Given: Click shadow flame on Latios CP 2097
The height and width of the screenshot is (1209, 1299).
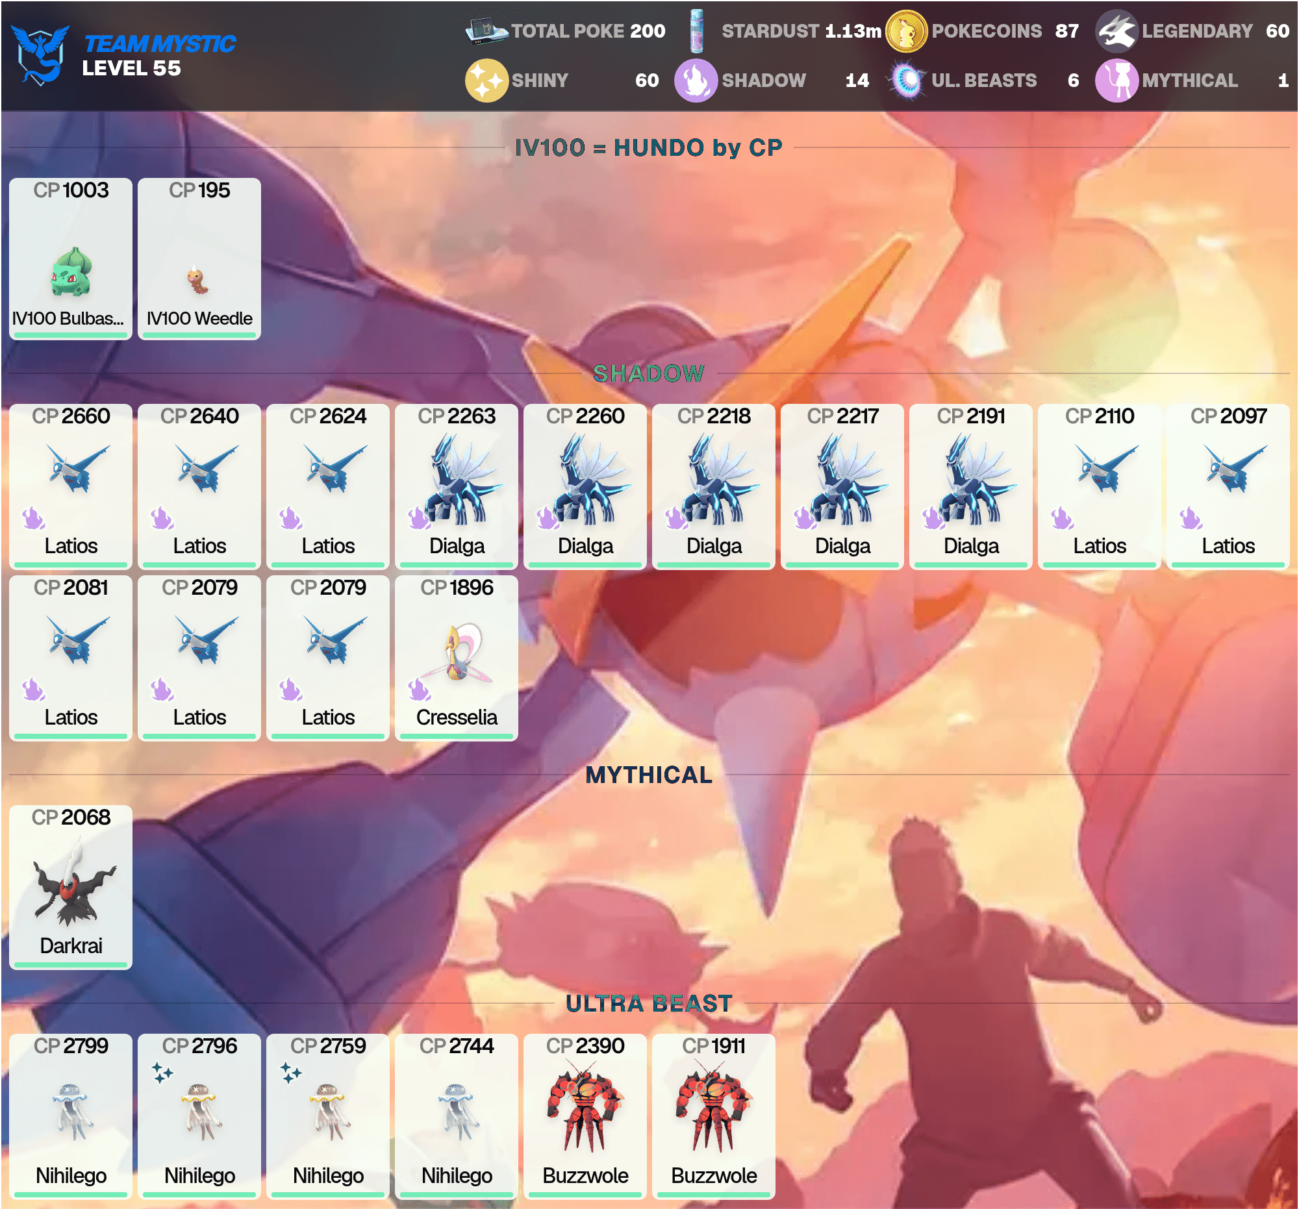Looking at the screenshot, I should click(1191, 518).
